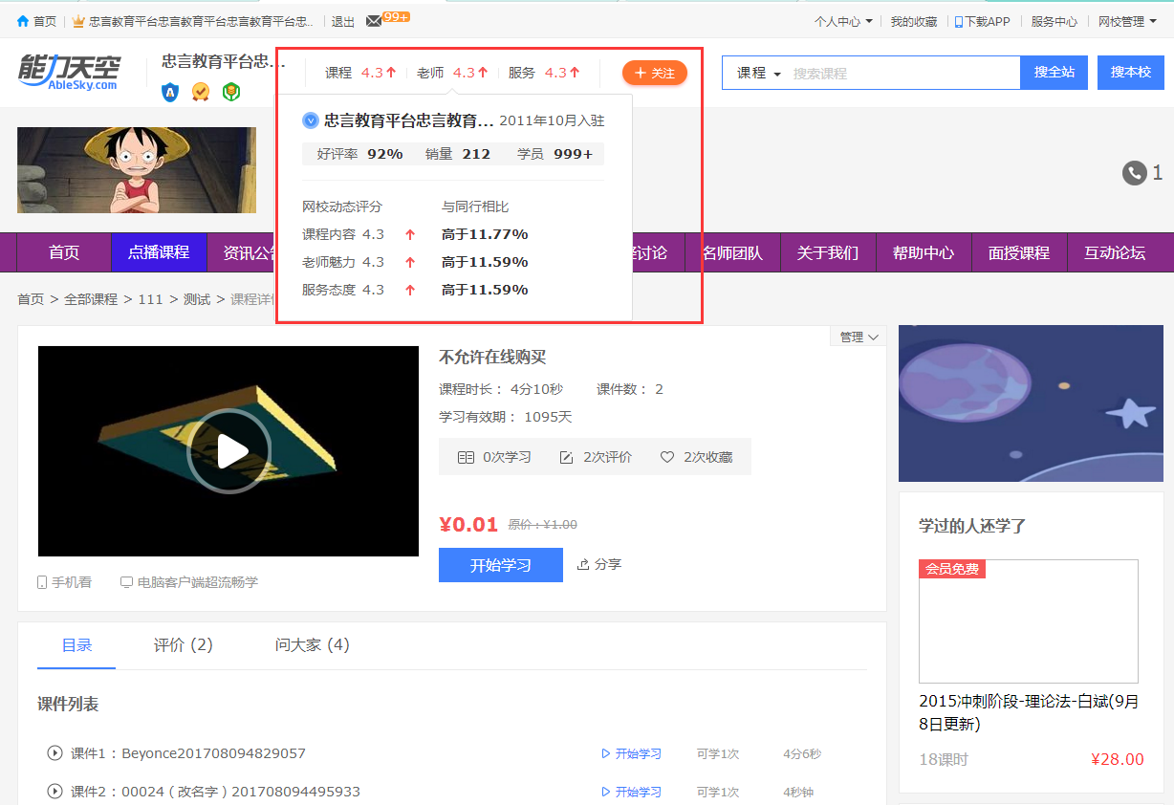Image resolution: width=1174 pixels, height=805 pixels.
Task: Open the 网校管理 dropdown
Action: coord(1126,21)
